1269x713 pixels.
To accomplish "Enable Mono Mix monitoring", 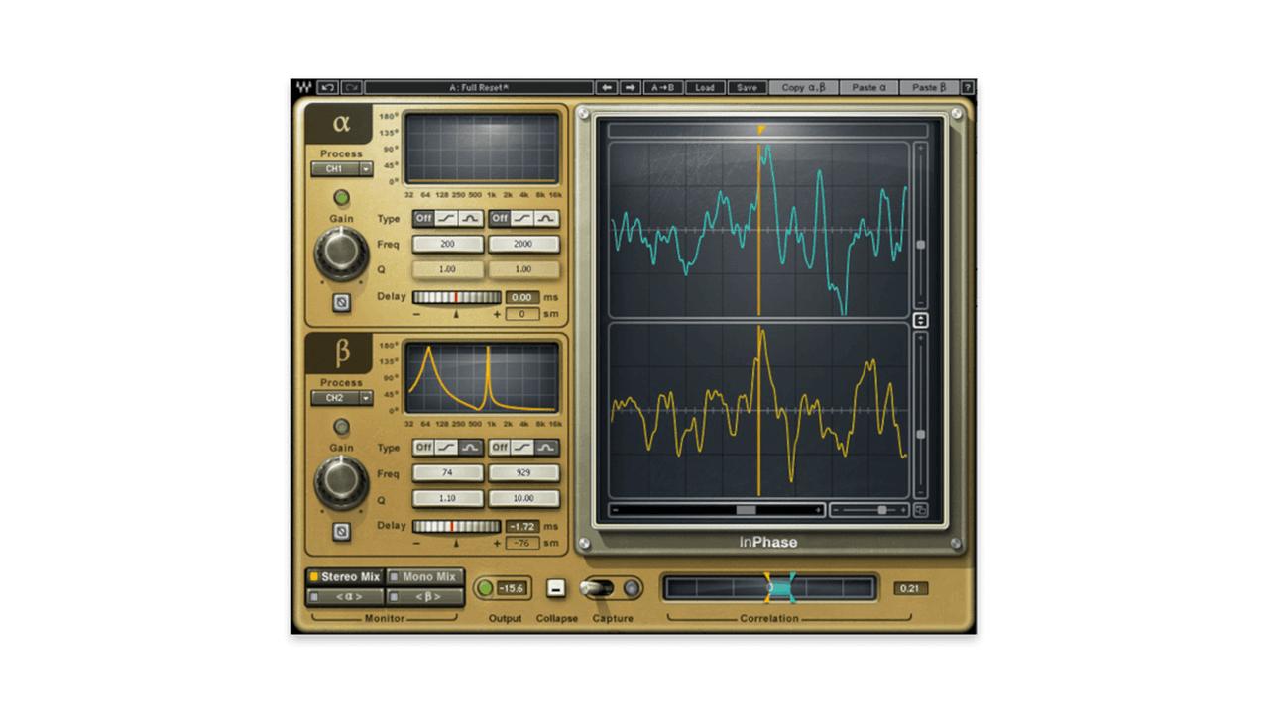I will pos(424,576).
